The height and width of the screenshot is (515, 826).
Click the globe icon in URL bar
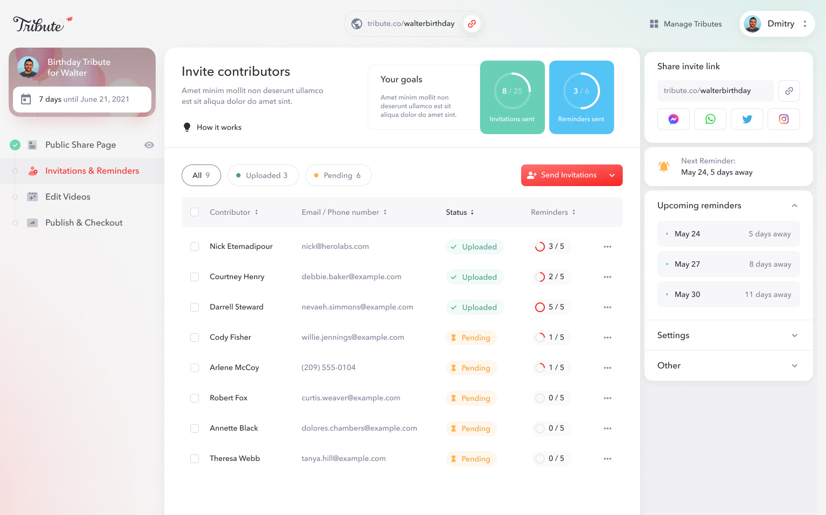click(357, 24)
